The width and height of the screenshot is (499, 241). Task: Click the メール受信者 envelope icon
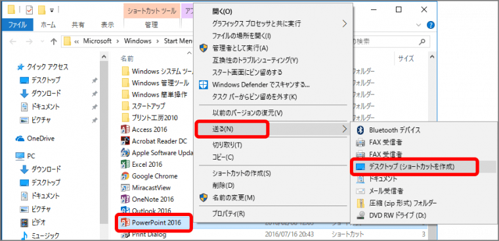pos(360,191)
